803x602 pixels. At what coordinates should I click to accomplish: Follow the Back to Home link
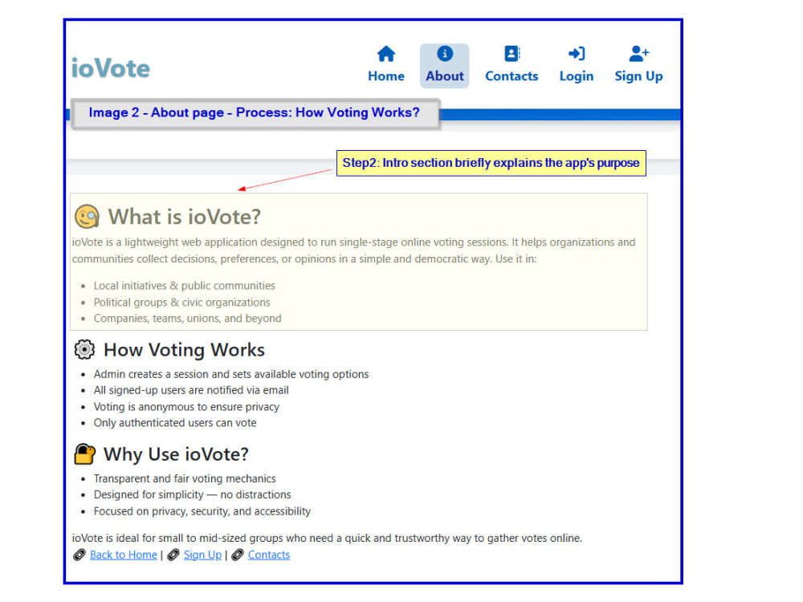click(x=124, y=555)
